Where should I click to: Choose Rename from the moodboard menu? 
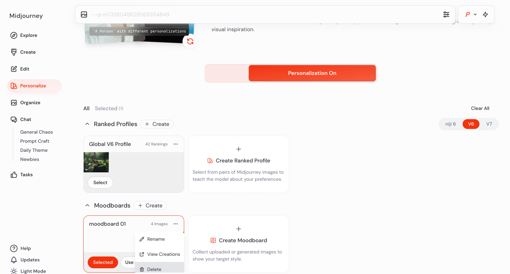pyautogui.click(x=160, y=239)
